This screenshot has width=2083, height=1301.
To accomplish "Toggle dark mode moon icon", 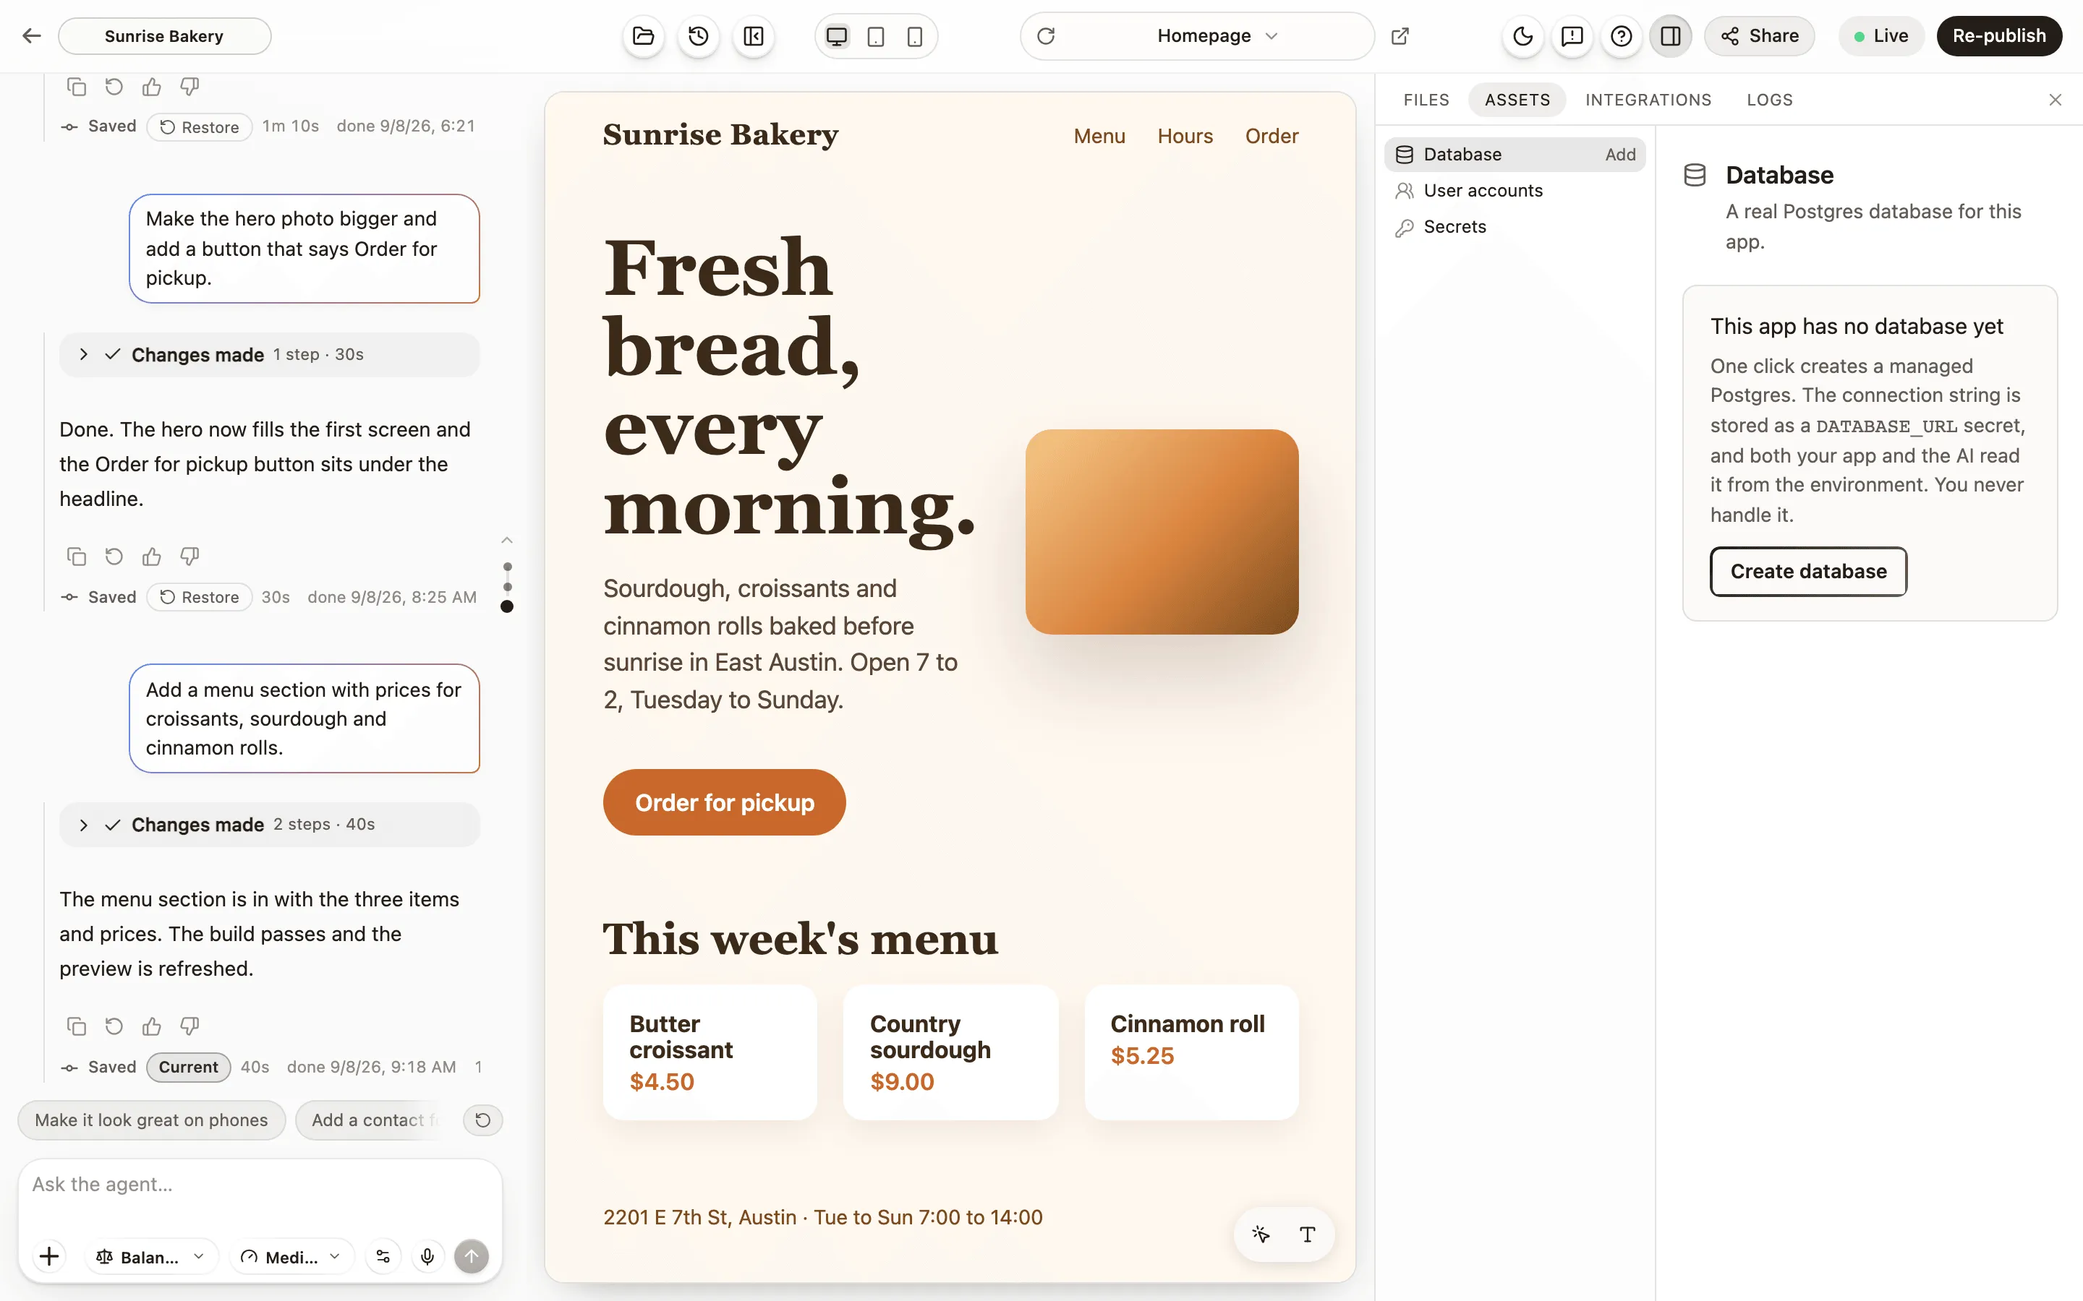I will pos(1522,36).
